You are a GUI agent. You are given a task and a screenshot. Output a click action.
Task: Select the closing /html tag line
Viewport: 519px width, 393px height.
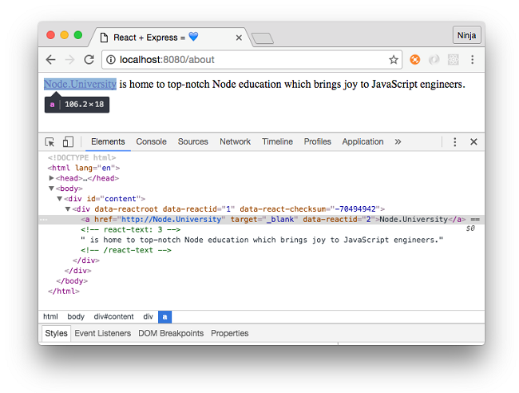pos(64,292)
